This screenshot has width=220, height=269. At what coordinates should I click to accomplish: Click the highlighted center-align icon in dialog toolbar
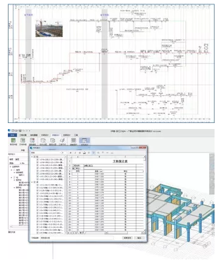tap(94, 153)
